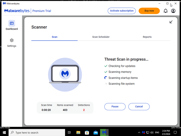Click the Scanning file system text
Viewport: 181px width, 136px height.
[122, 84]
